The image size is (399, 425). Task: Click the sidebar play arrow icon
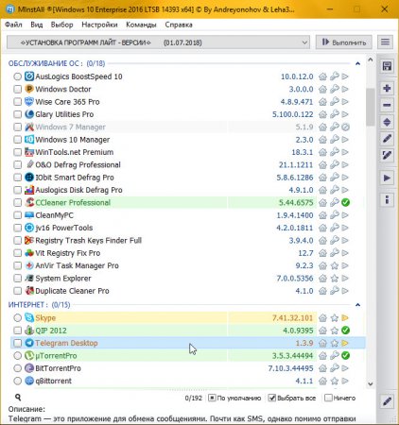click(x=387, y=178)
